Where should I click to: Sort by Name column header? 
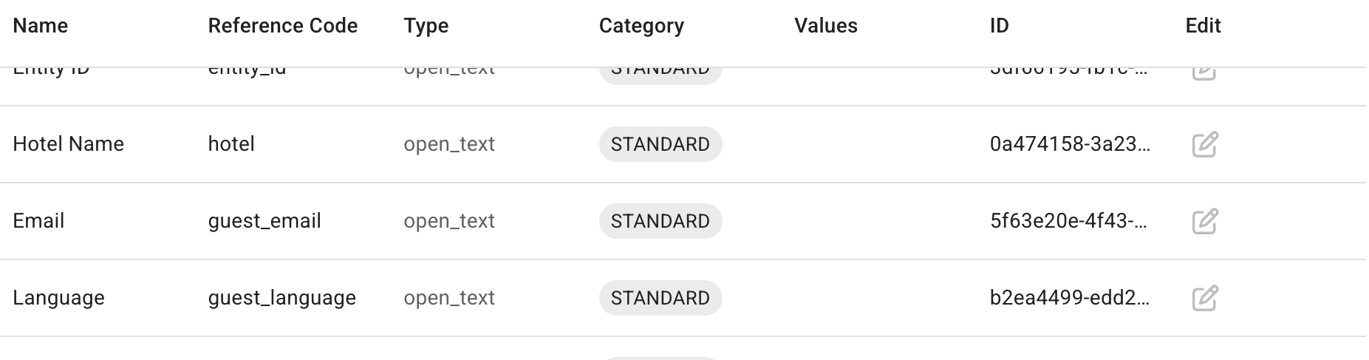pos(41,26)
